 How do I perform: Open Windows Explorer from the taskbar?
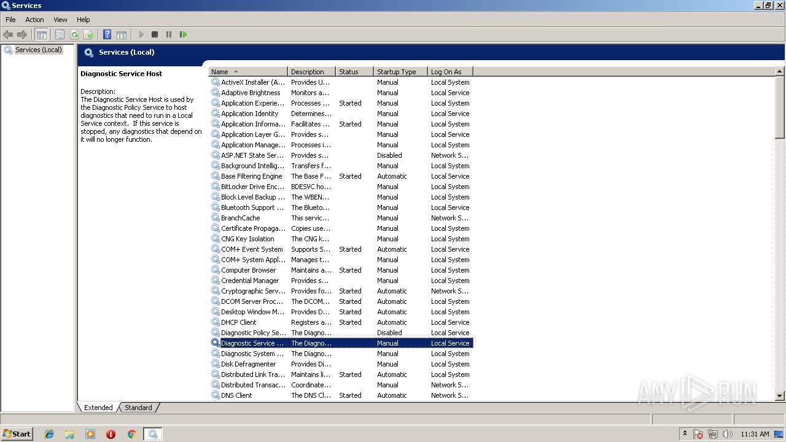[69, 434]
